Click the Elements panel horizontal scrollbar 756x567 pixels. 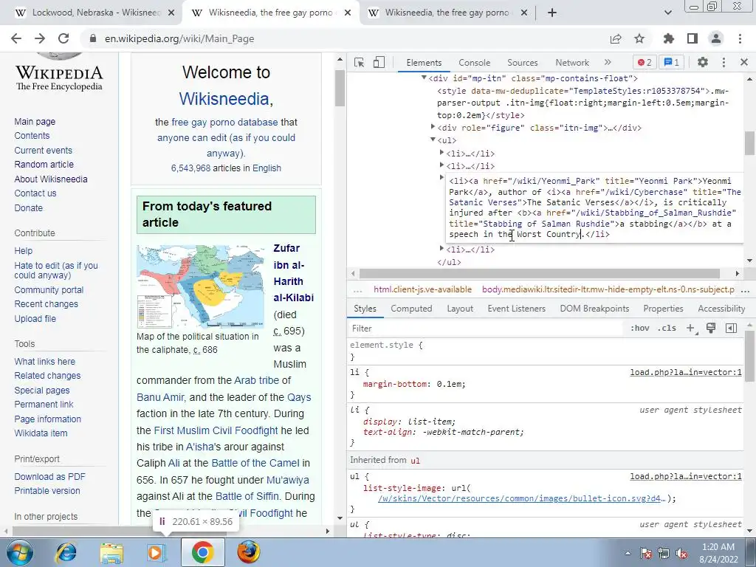tap(540, 273)
